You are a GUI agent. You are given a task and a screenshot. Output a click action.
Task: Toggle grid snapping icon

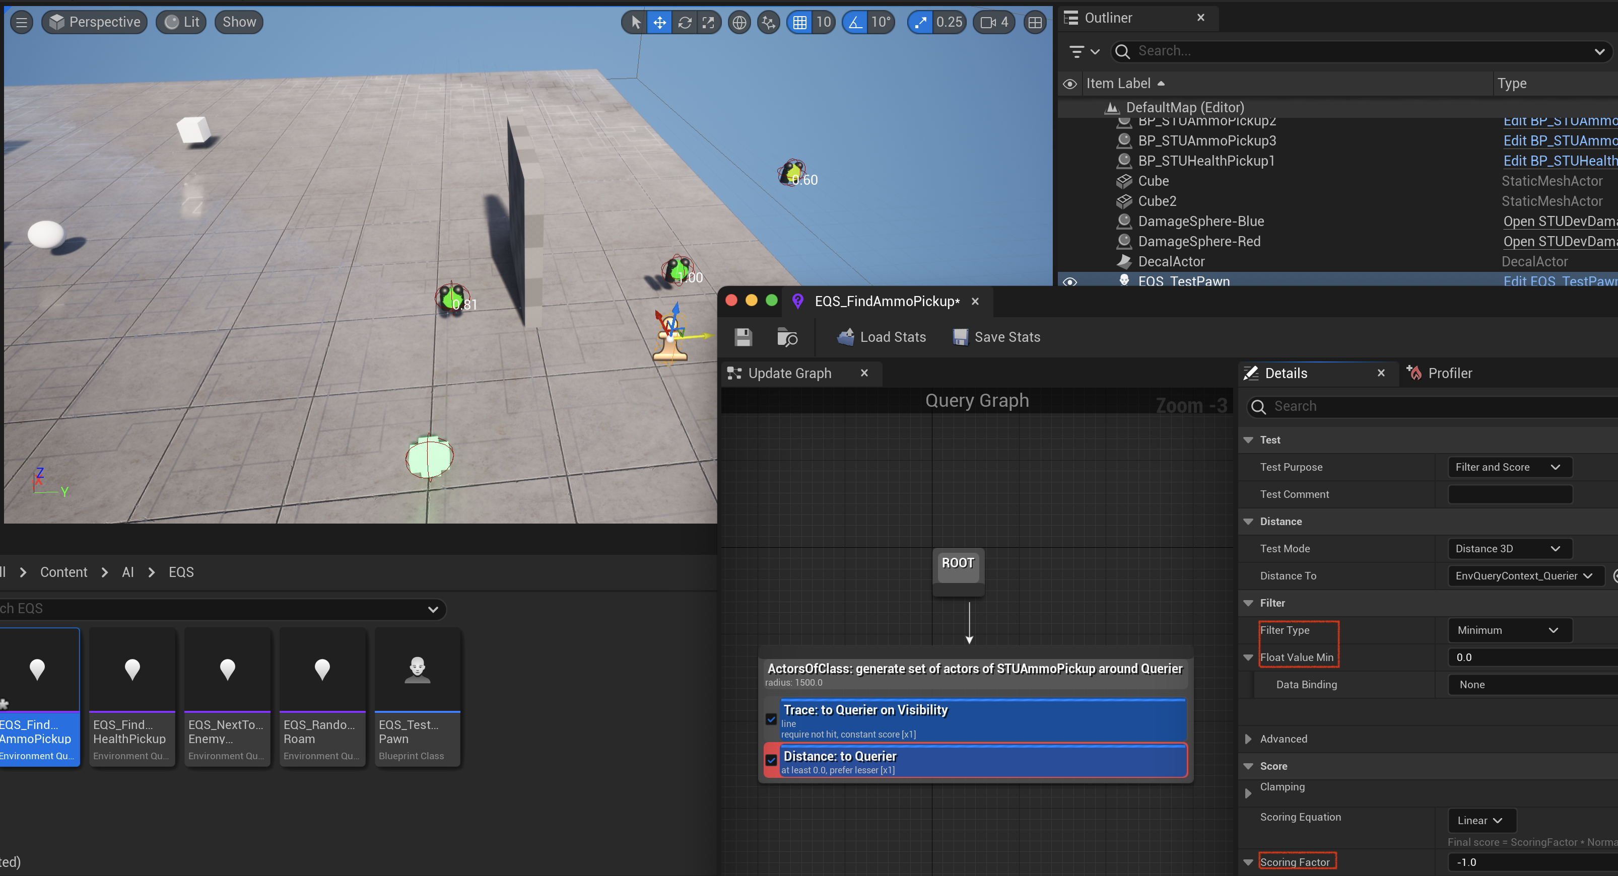coord(799,23)
